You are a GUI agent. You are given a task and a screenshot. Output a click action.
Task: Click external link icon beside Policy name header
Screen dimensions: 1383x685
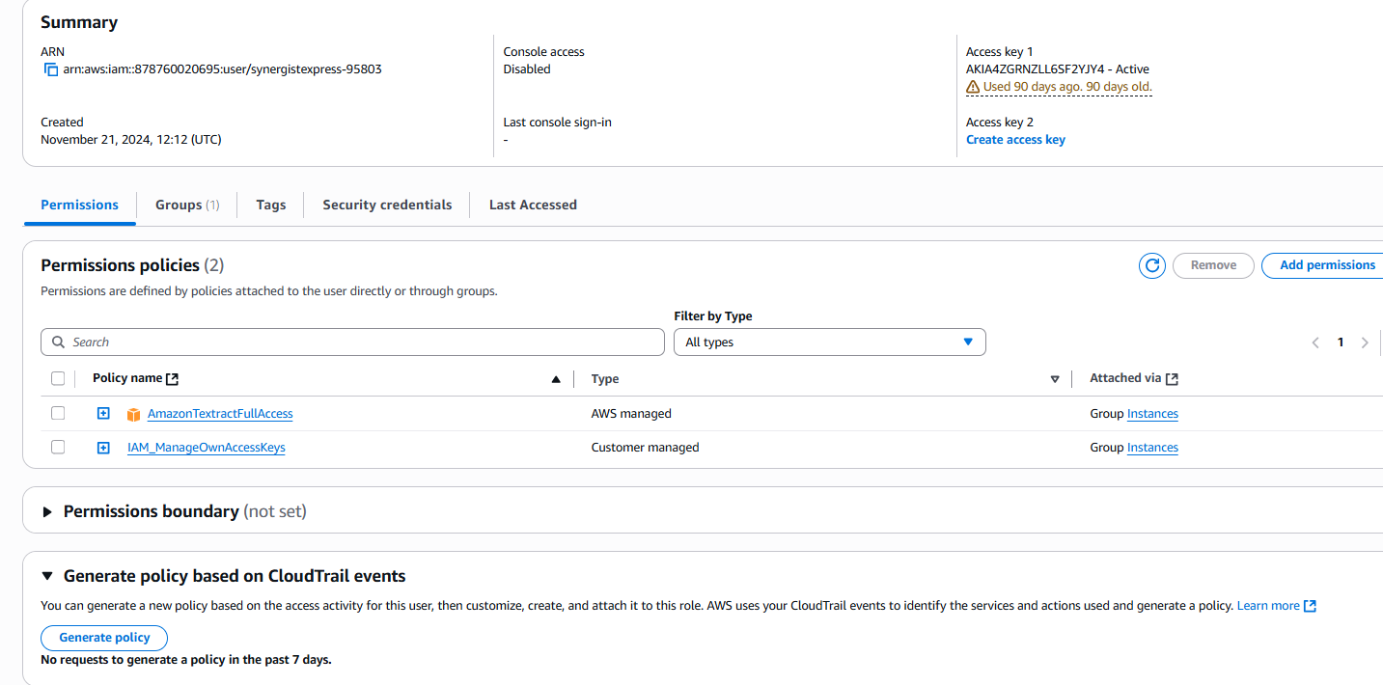click(173, 379)
